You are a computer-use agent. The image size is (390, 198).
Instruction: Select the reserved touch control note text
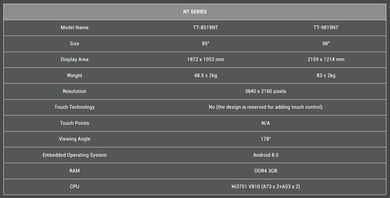(265, 107)
